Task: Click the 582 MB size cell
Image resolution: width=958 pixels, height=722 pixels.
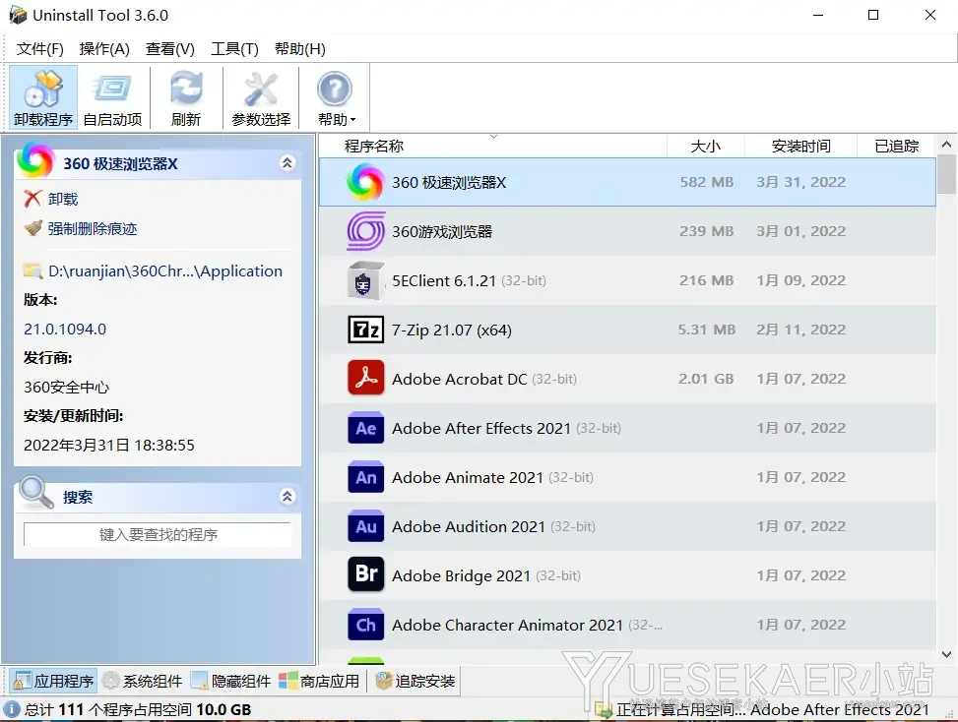Action: (x=707, y=182)
